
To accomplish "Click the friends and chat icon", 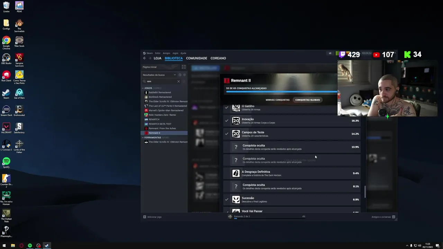I will [x=394, y=217].
